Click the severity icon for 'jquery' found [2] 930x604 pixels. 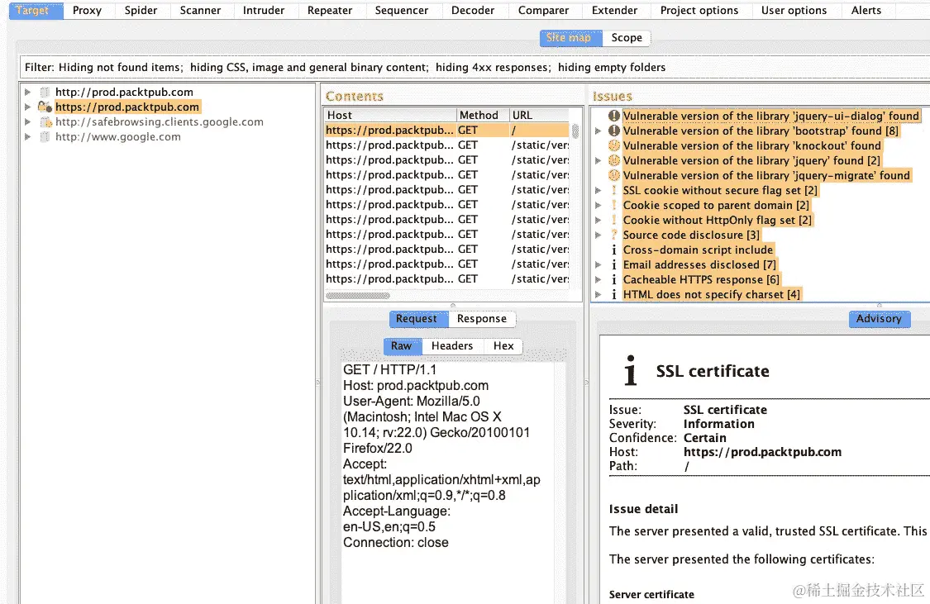[x=614, y=160]
